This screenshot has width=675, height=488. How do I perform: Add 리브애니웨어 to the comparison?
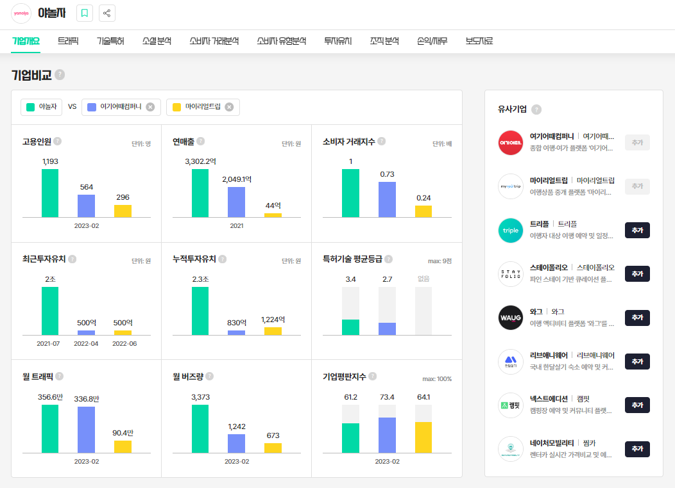click(x=637, y=362)
